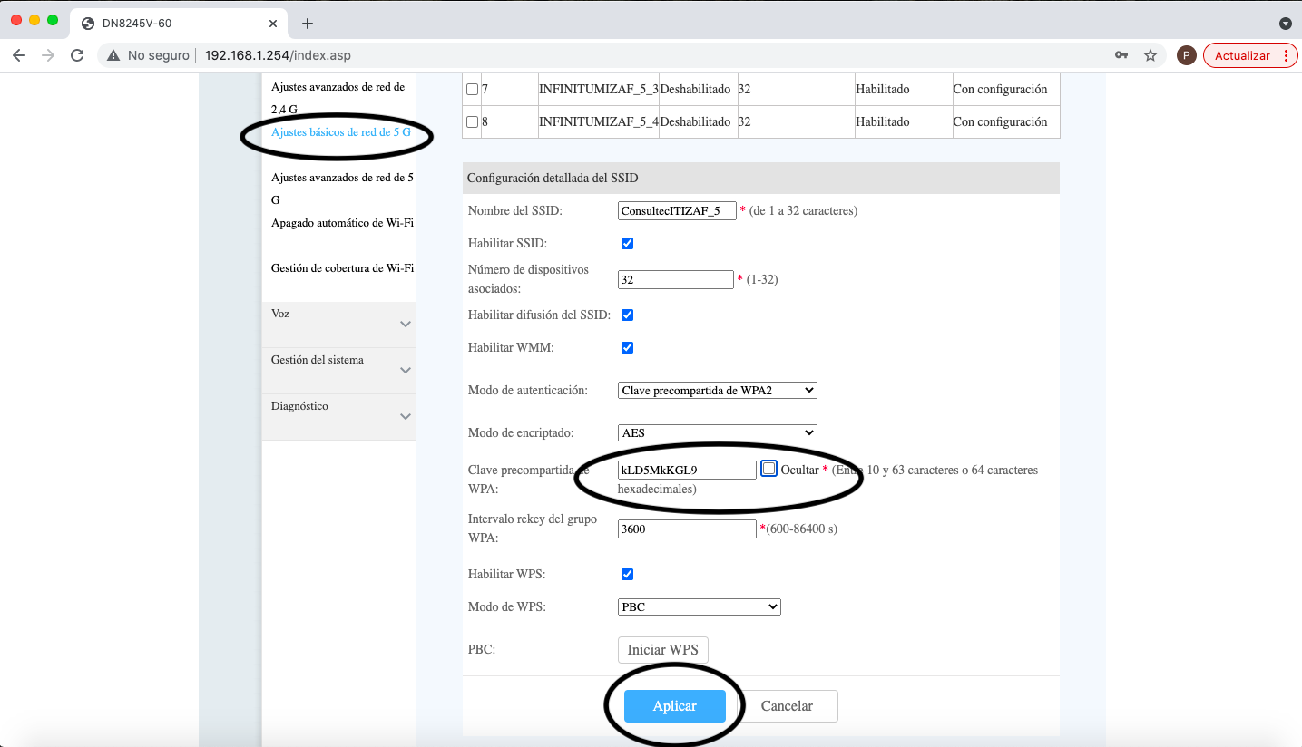Expand the Voz sidebar section
Screen dimensions: 1302x747
(x=338, y=324)
